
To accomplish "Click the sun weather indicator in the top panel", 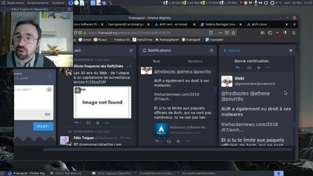I will [272, 3].
